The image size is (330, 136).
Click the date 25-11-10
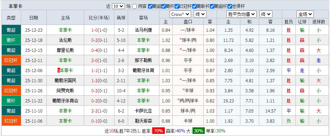coord(34,111)
